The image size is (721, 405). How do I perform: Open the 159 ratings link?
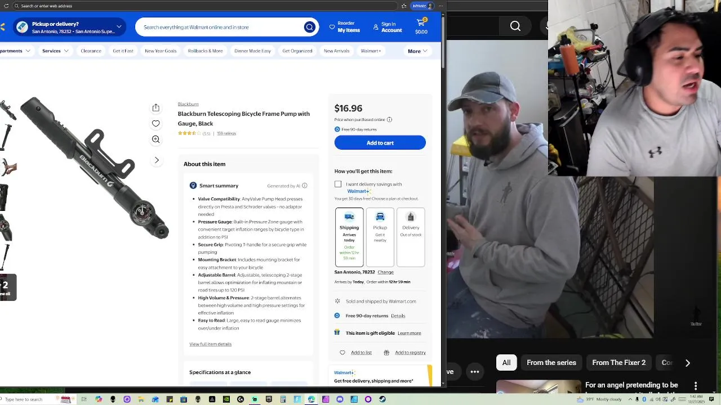coord(226,133)
